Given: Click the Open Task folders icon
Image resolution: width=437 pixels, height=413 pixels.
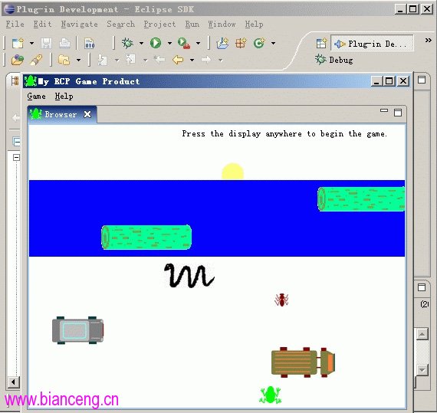Looking at the screenshot, I should (x=64, y=60).
